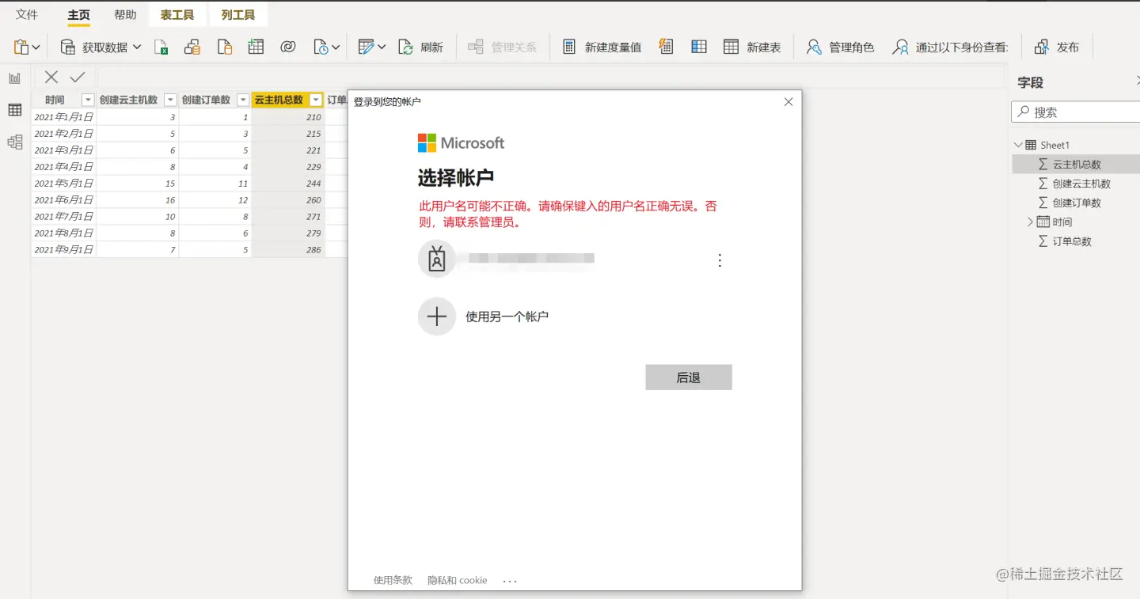Click the 后退 back button
1140x599 pixels.
point(689,377)
